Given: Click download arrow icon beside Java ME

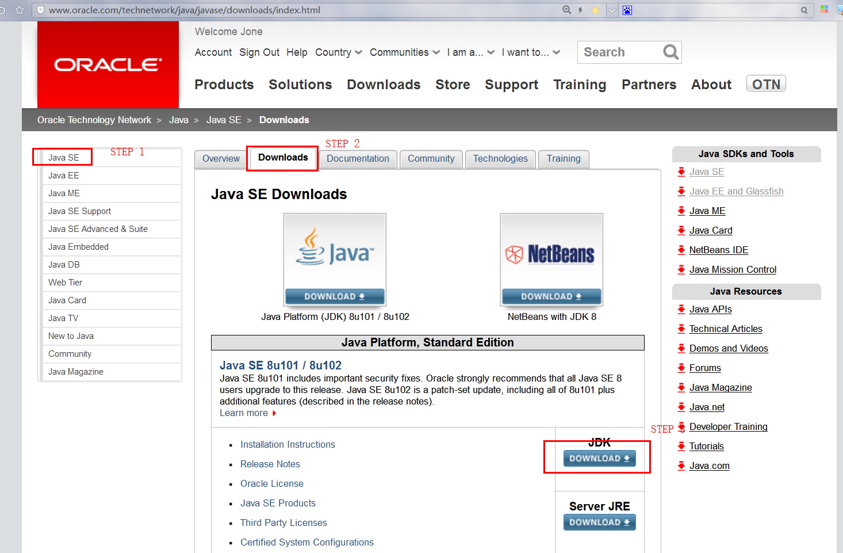Looking at the screenshot, I should pos(681,211).
